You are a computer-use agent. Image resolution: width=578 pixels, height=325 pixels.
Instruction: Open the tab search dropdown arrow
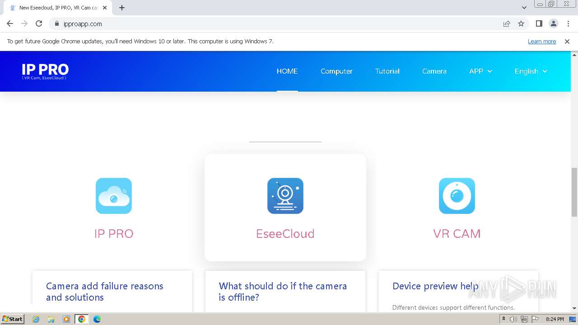point(524,8)
